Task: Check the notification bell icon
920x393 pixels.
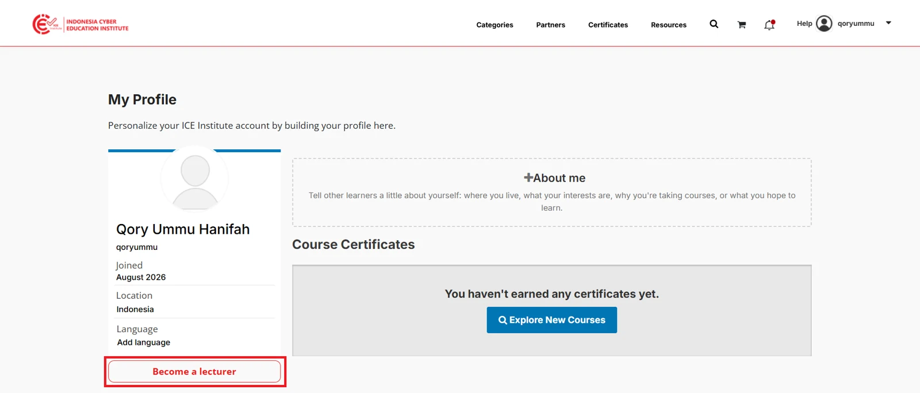Action: (x=769, y=25)
